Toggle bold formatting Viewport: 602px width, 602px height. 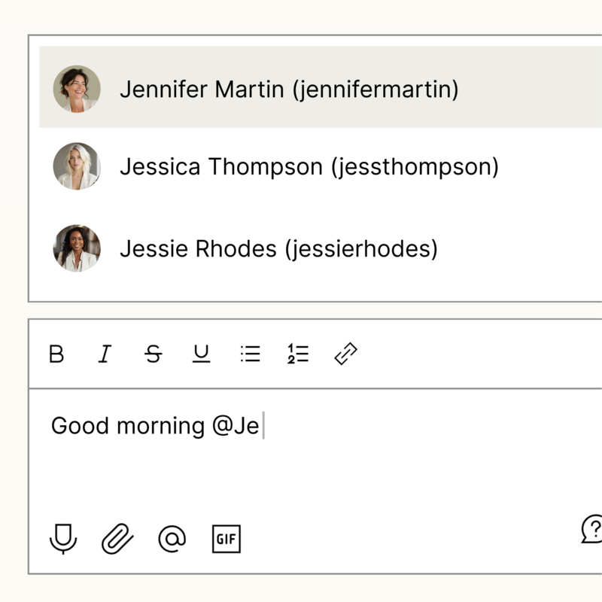click(56, 354)
